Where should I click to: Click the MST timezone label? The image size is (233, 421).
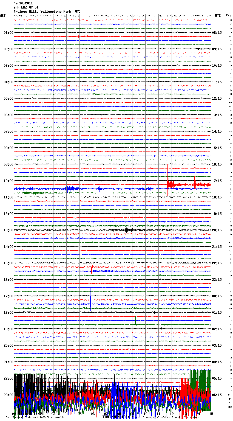(x=3, y=16)
